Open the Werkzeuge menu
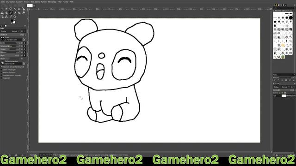The width and height of the screenshot is (296, 166). pos(52,2)
